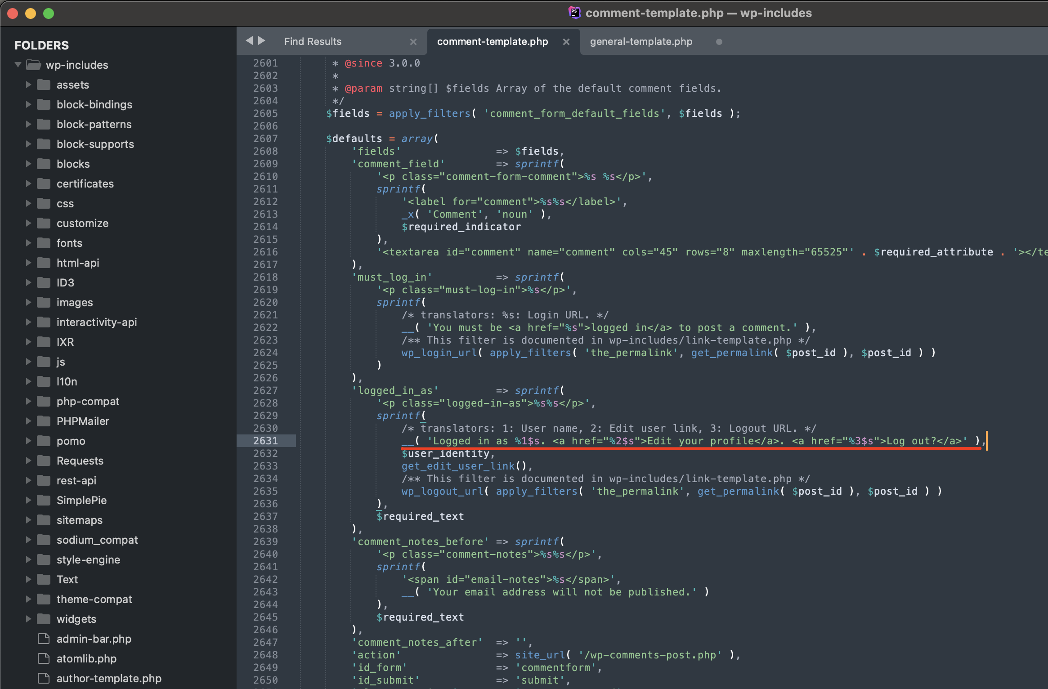Click the l10n folder icon
The image size is (1048, 689).
coord(44,381)
